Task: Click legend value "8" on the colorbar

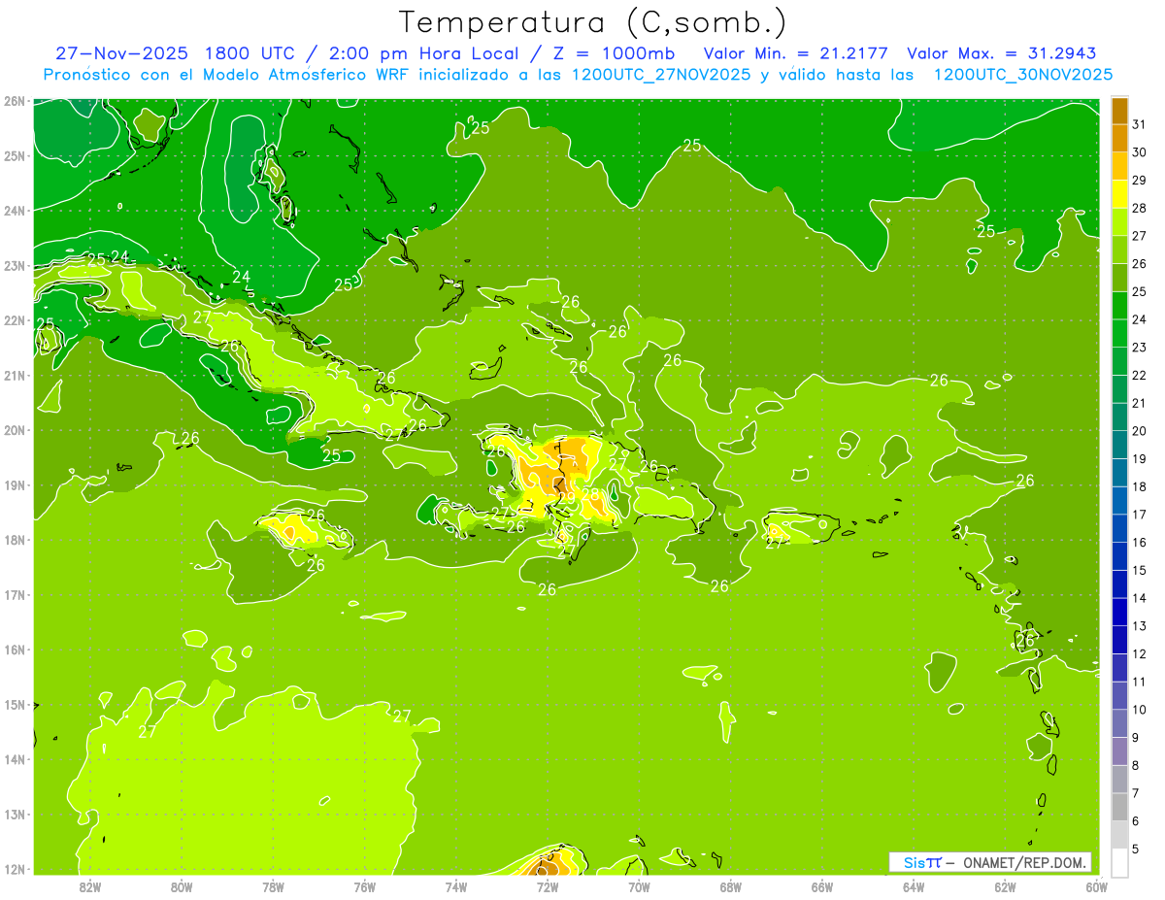Action: pyautogui.click(x=1136, y=765)
